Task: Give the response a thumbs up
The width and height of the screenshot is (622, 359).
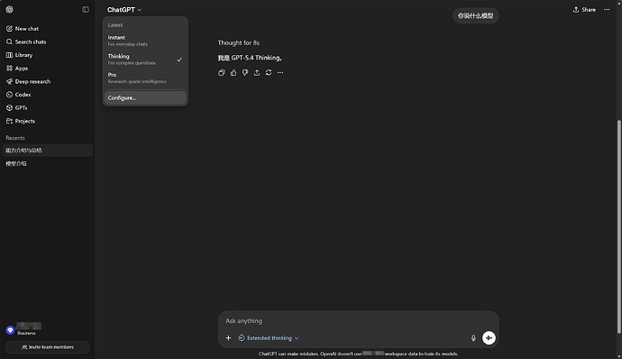Action: tap(233, 73)
